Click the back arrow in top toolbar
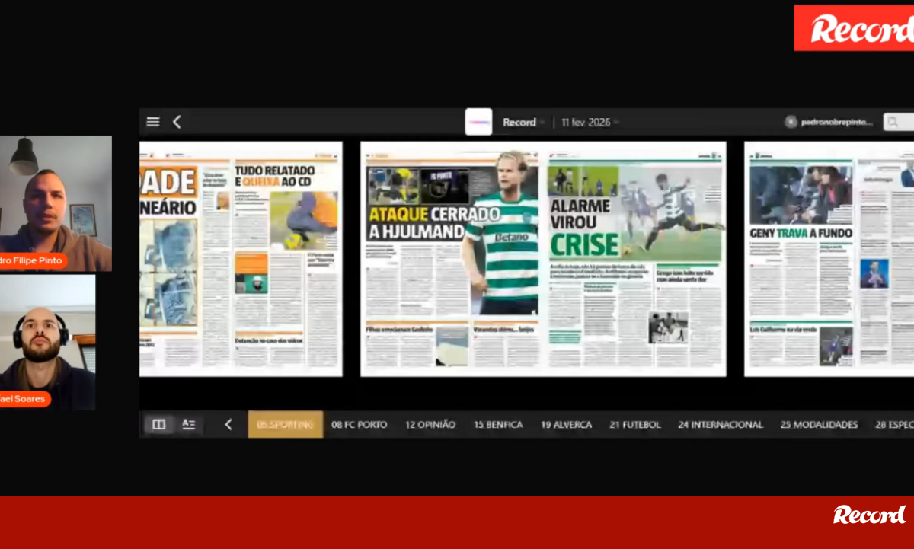 177,122
